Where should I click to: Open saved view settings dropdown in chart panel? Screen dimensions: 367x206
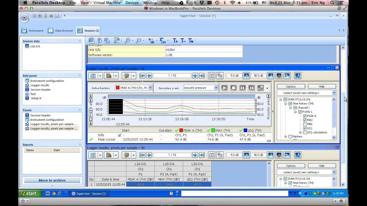(x=334, y=93)
